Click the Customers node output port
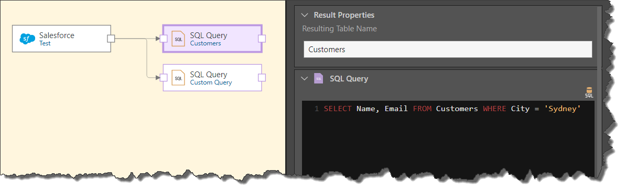Viewport: 626px width, 192px height. (262, 39)
